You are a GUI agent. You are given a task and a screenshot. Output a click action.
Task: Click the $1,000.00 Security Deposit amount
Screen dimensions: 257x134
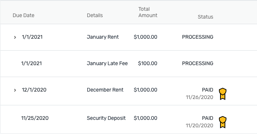(145, 118)
